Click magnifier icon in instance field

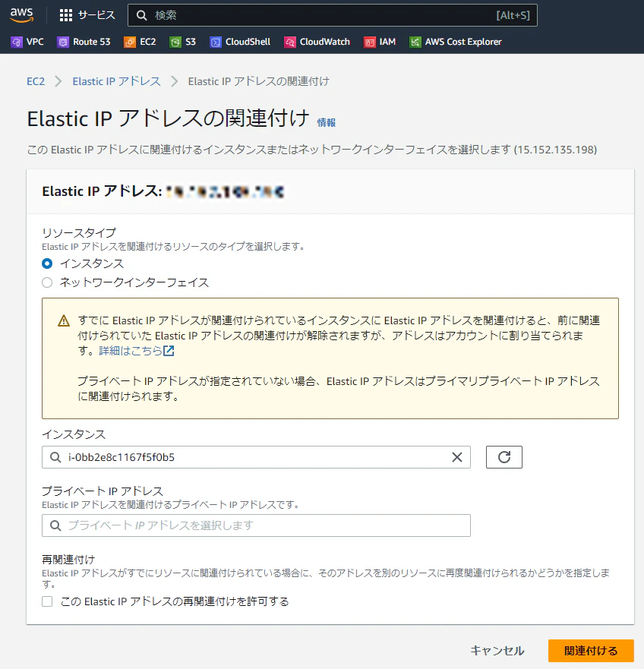click(55, 457)
